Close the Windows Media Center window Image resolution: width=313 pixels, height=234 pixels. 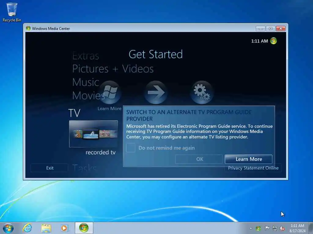tap(281, 29)
